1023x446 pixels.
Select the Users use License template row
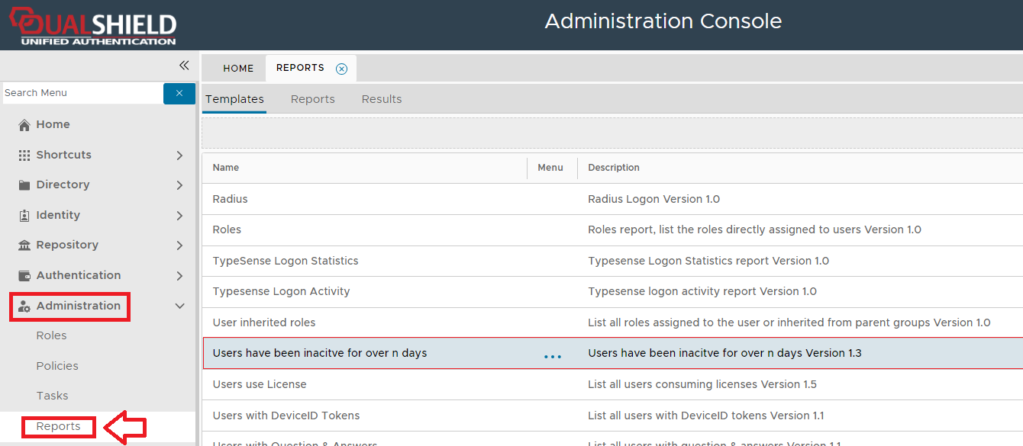[260, 384]
